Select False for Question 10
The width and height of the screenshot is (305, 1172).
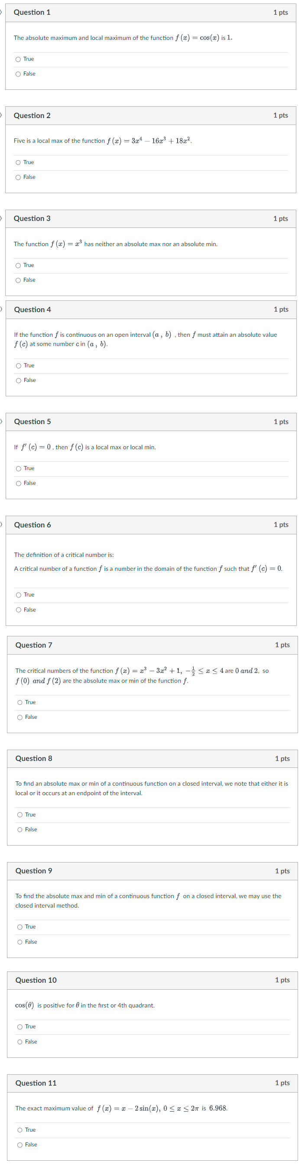coord(20,1042)
